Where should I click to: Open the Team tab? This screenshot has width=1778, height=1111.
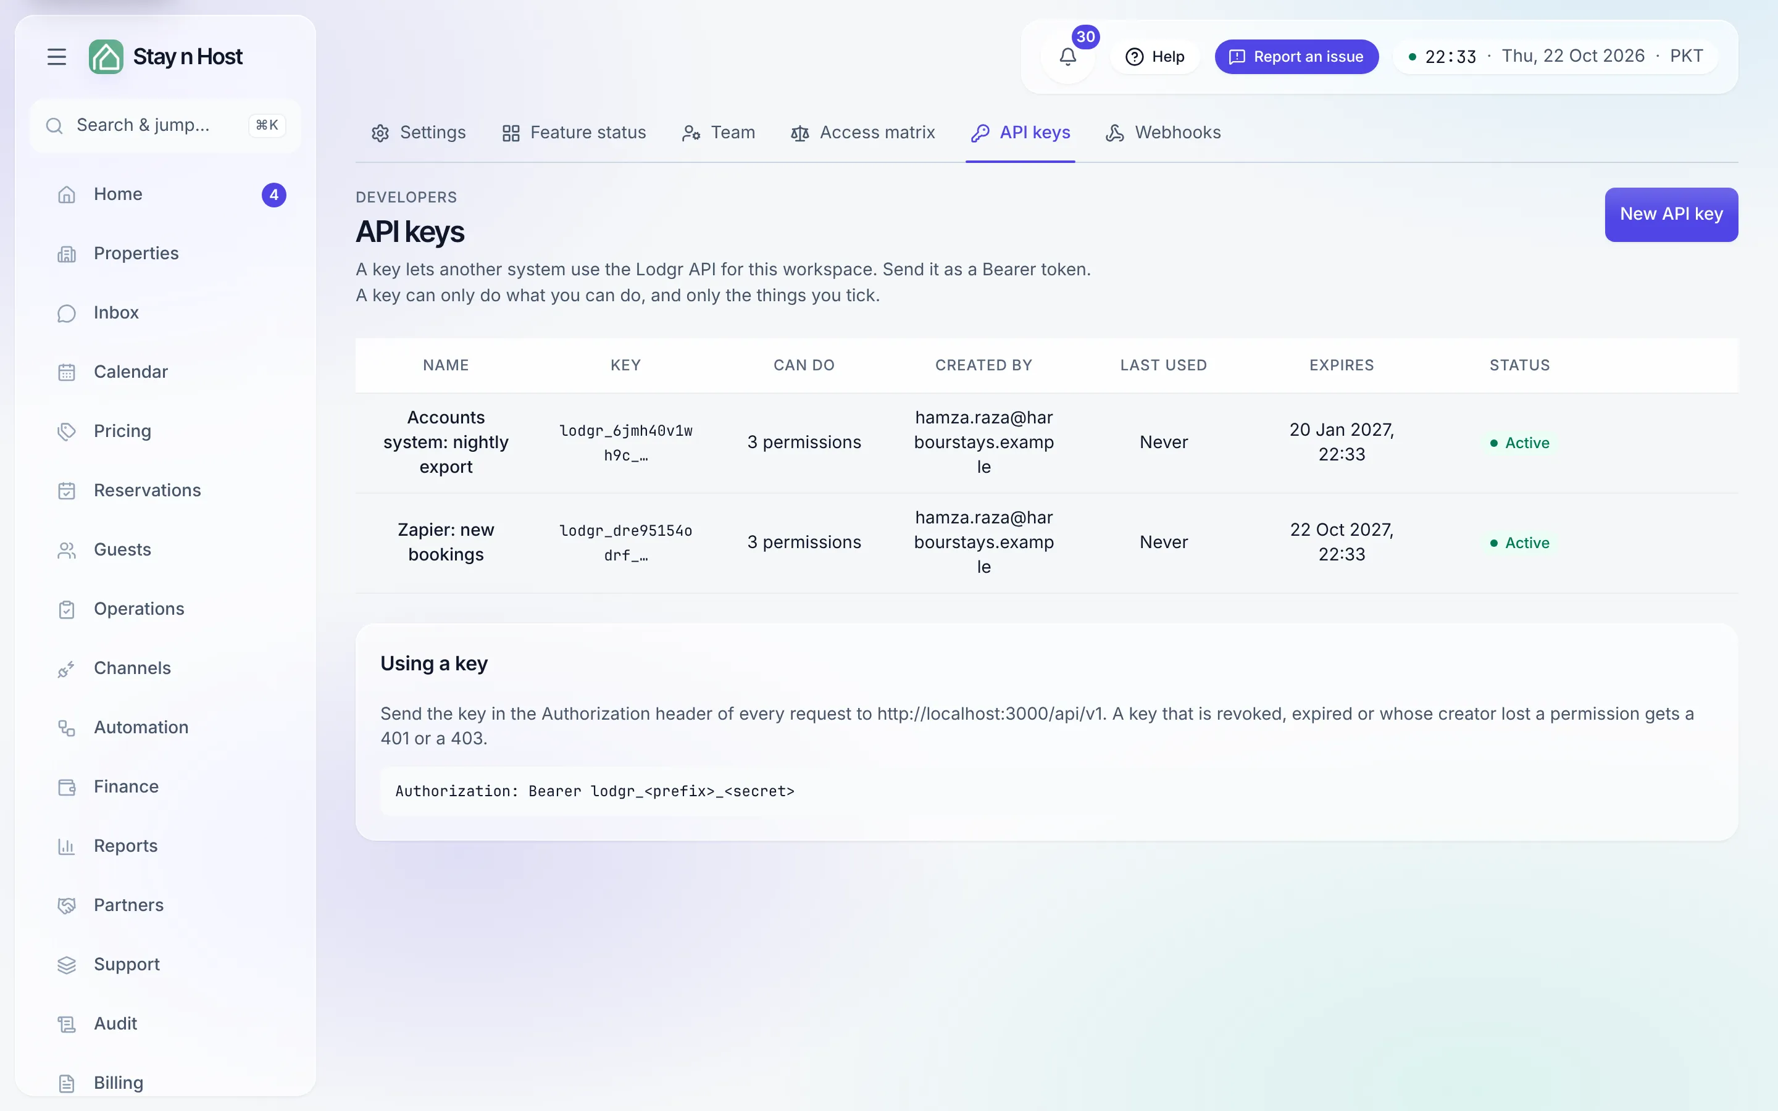click(x=719, y=132)
